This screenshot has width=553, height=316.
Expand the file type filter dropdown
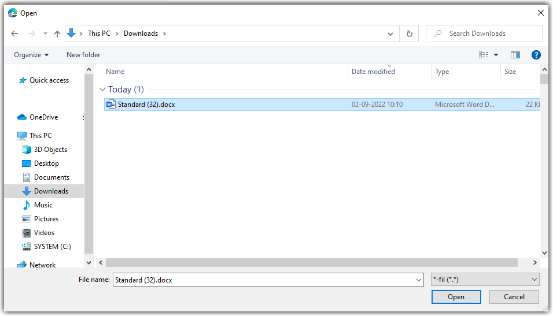[x=485, y=280]
